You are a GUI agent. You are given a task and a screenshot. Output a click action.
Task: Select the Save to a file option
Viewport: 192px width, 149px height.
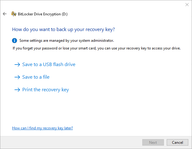coord(36,77)
